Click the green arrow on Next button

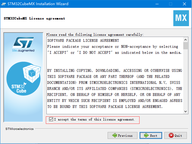point(146,135)
